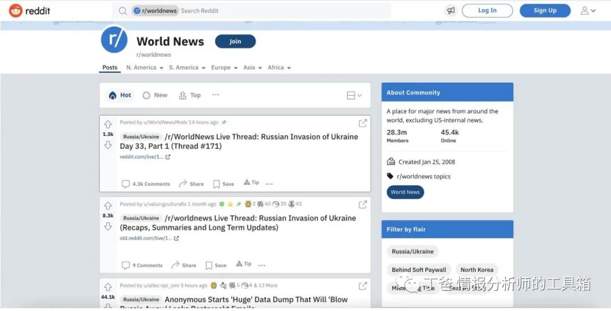Sort posts by Top
611x311 pixels.
pos(190,95)
